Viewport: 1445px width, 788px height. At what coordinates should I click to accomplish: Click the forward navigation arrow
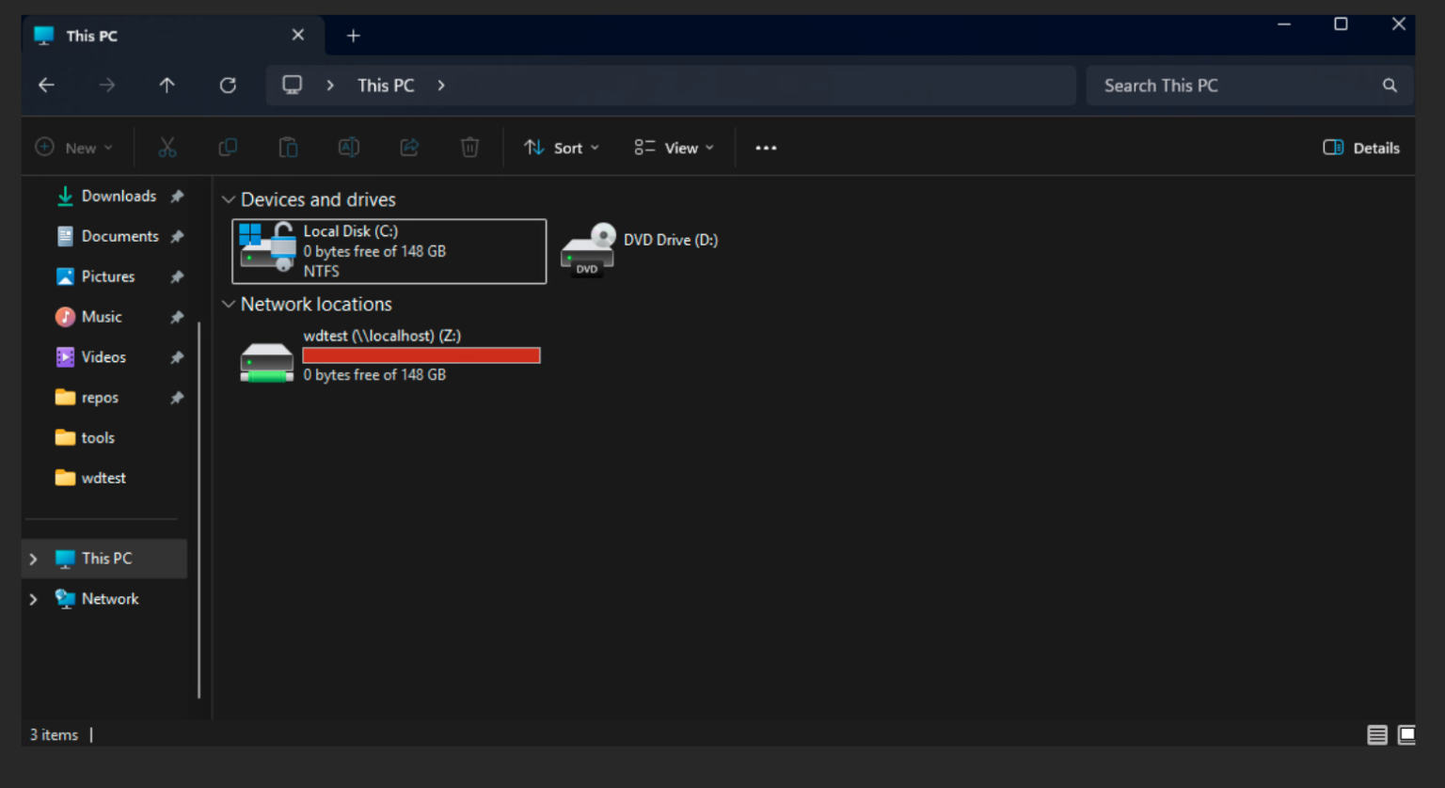pos(106,86)
